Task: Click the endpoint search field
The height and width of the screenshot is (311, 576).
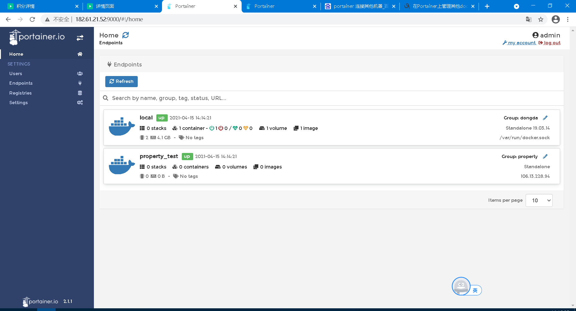Action: 210,98
